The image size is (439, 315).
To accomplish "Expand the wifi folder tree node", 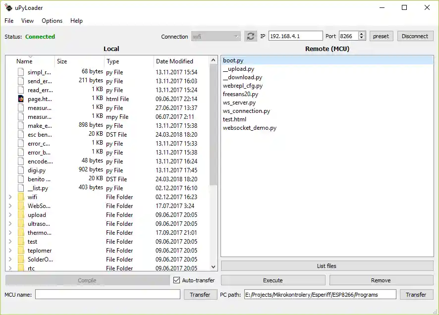I will [10, 197].
